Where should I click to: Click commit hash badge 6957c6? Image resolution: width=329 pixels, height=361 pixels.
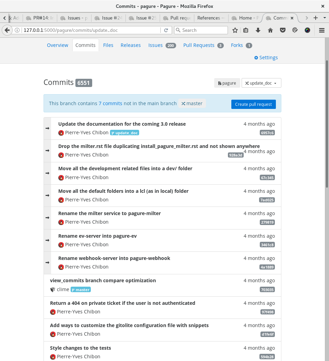point(267,133)
